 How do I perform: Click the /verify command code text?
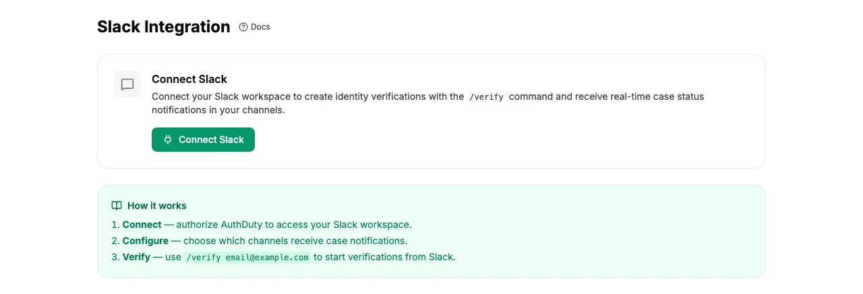486,96
